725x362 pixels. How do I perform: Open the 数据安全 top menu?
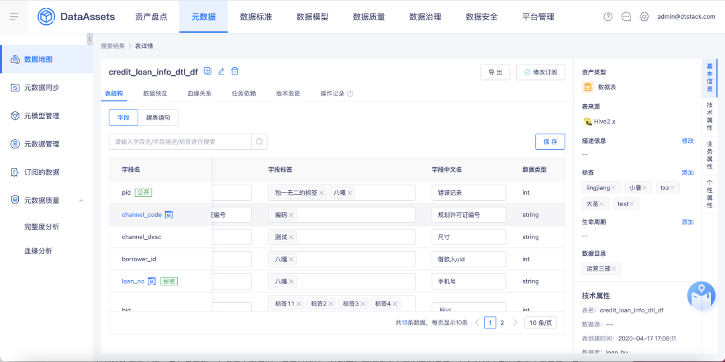(481, 17)
